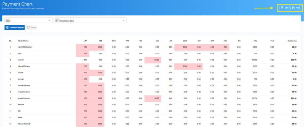Select student name Amirah Farisya
The image size is (304, 127).
click(24, 85)
